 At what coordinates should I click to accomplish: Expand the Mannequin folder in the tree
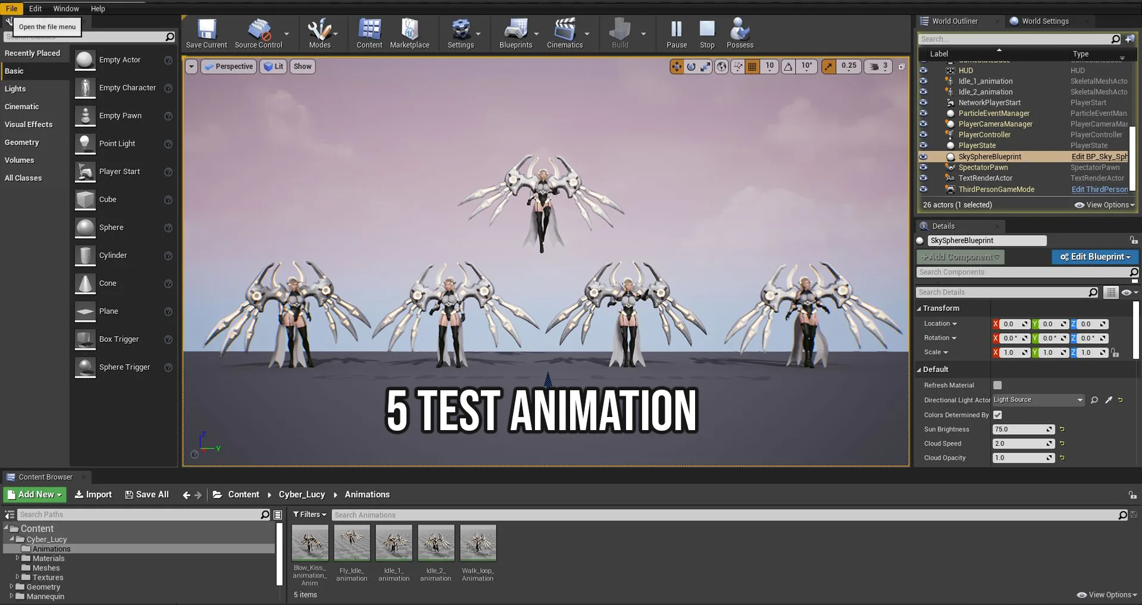point(11,596)
